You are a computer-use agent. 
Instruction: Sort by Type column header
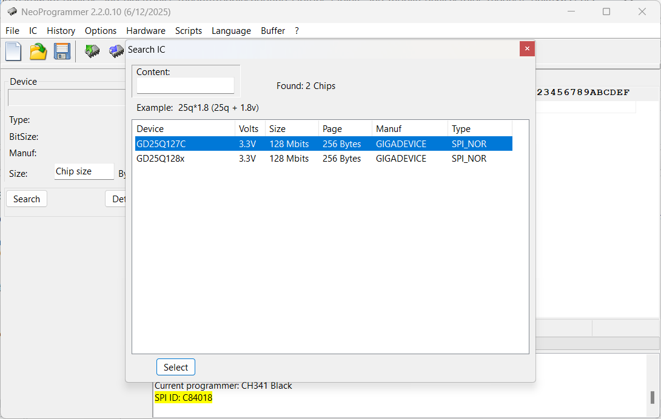click(x=480, y=128)
